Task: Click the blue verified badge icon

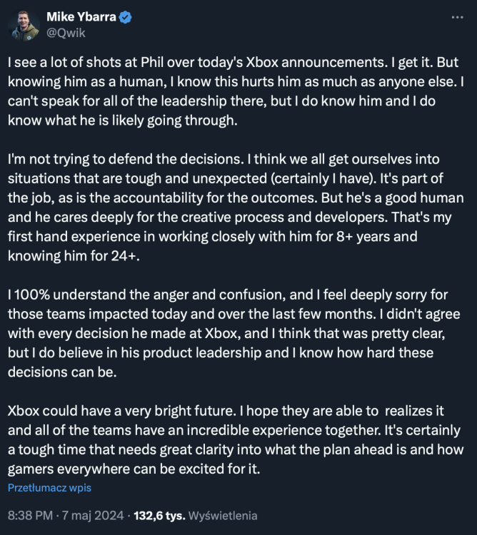Action: point(125,17)
